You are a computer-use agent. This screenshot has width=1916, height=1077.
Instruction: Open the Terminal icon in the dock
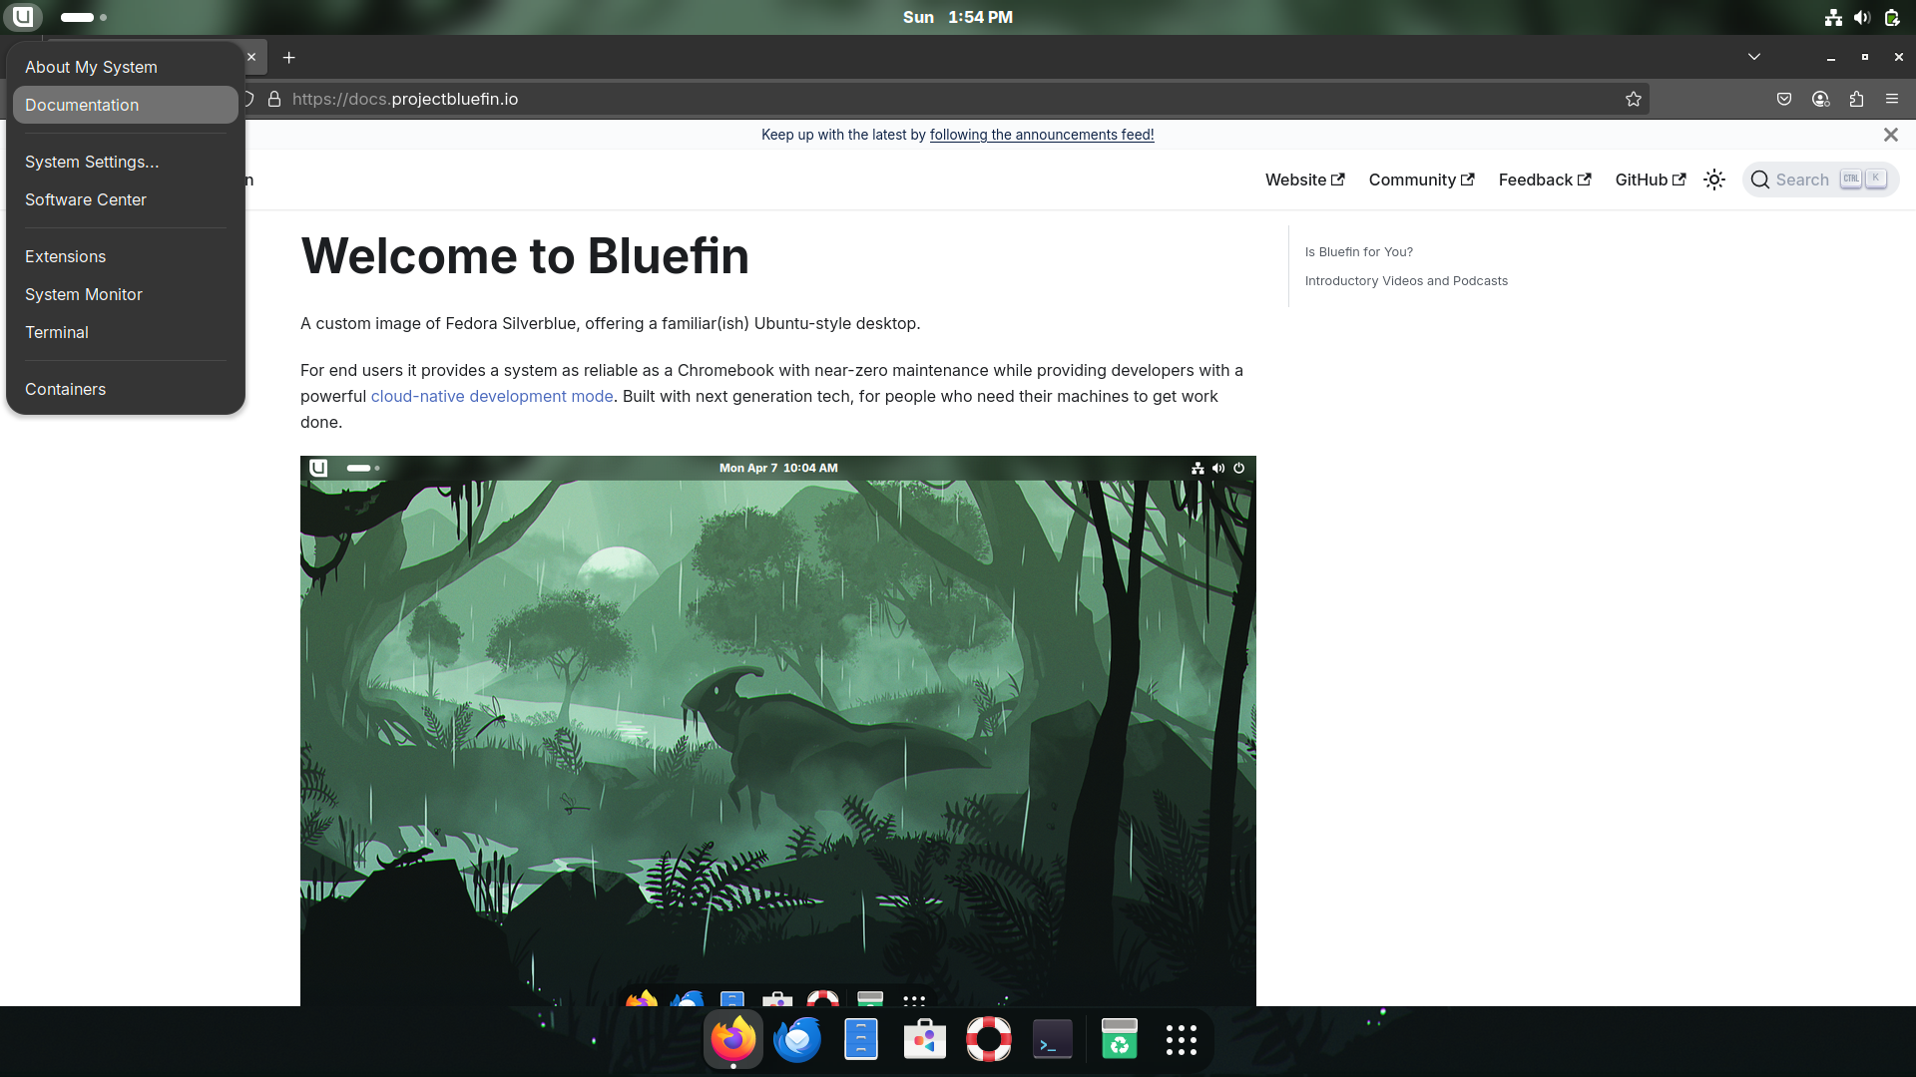pyautogui.click(x=1053, y=1039)
